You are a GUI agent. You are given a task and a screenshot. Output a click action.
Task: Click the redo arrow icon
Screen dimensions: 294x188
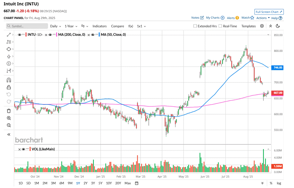[8, 102]
